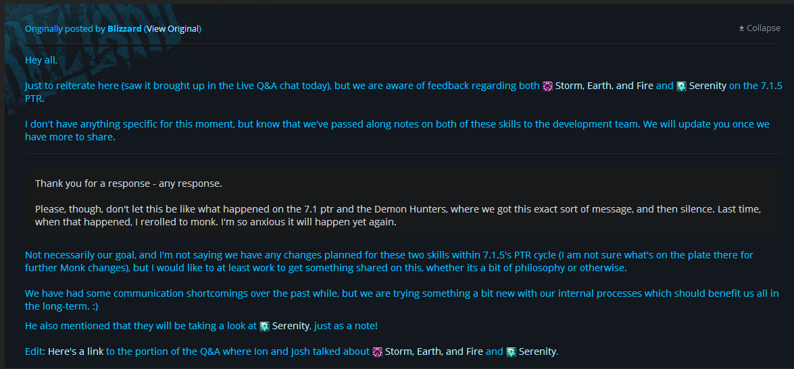794x369 pixels.
Task: Click the 'Originally posted by' header text
Action: 66,29
